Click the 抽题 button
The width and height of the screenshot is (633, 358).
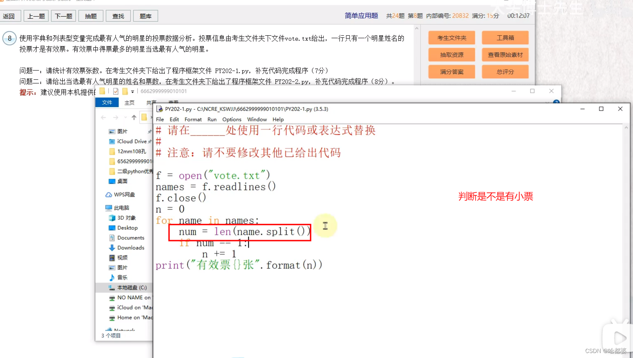tap(91, 16)
